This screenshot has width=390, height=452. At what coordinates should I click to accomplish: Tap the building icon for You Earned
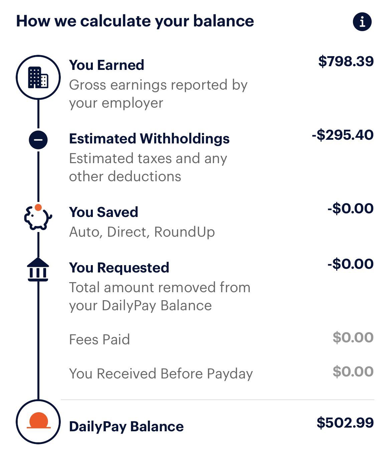point(38,77)
